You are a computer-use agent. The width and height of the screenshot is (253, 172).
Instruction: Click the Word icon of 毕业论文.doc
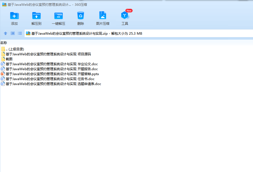tap(3, 64)
